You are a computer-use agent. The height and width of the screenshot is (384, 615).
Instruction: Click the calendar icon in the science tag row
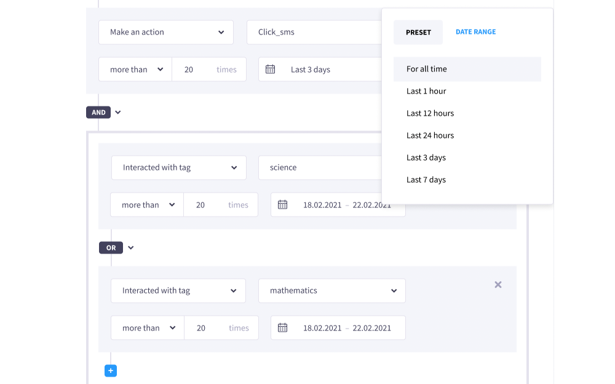click(x=282, y=204)
